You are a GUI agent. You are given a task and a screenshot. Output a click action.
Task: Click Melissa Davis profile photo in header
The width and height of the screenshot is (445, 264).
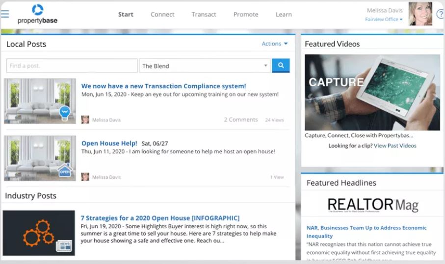point(420,14)
